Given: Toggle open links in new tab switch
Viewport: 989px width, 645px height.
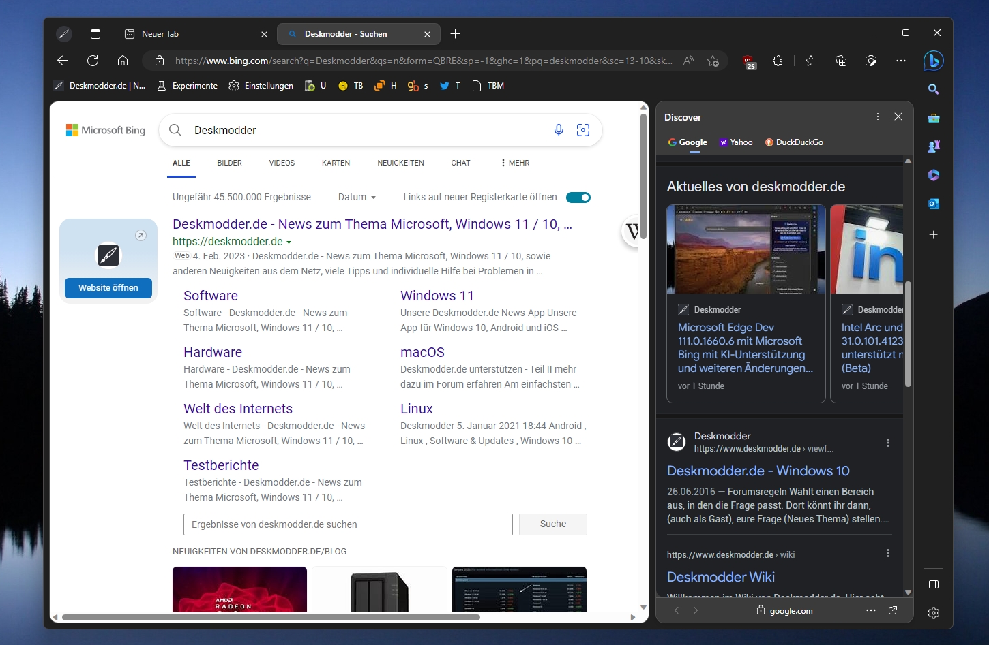Looking at the screenshot, I should point(578,198).
